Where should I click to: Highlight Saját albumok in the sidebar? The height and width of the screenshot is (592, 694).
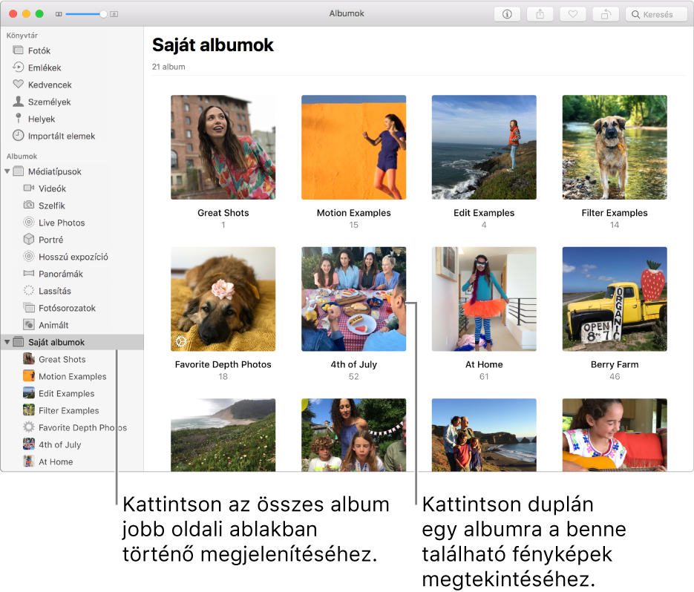click(x=52, y=342)
